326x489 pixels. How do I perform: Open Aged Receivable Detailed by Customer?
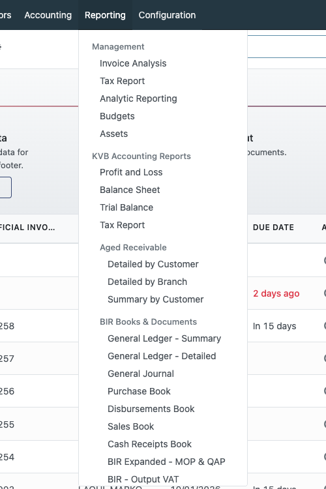click(153, 264)
